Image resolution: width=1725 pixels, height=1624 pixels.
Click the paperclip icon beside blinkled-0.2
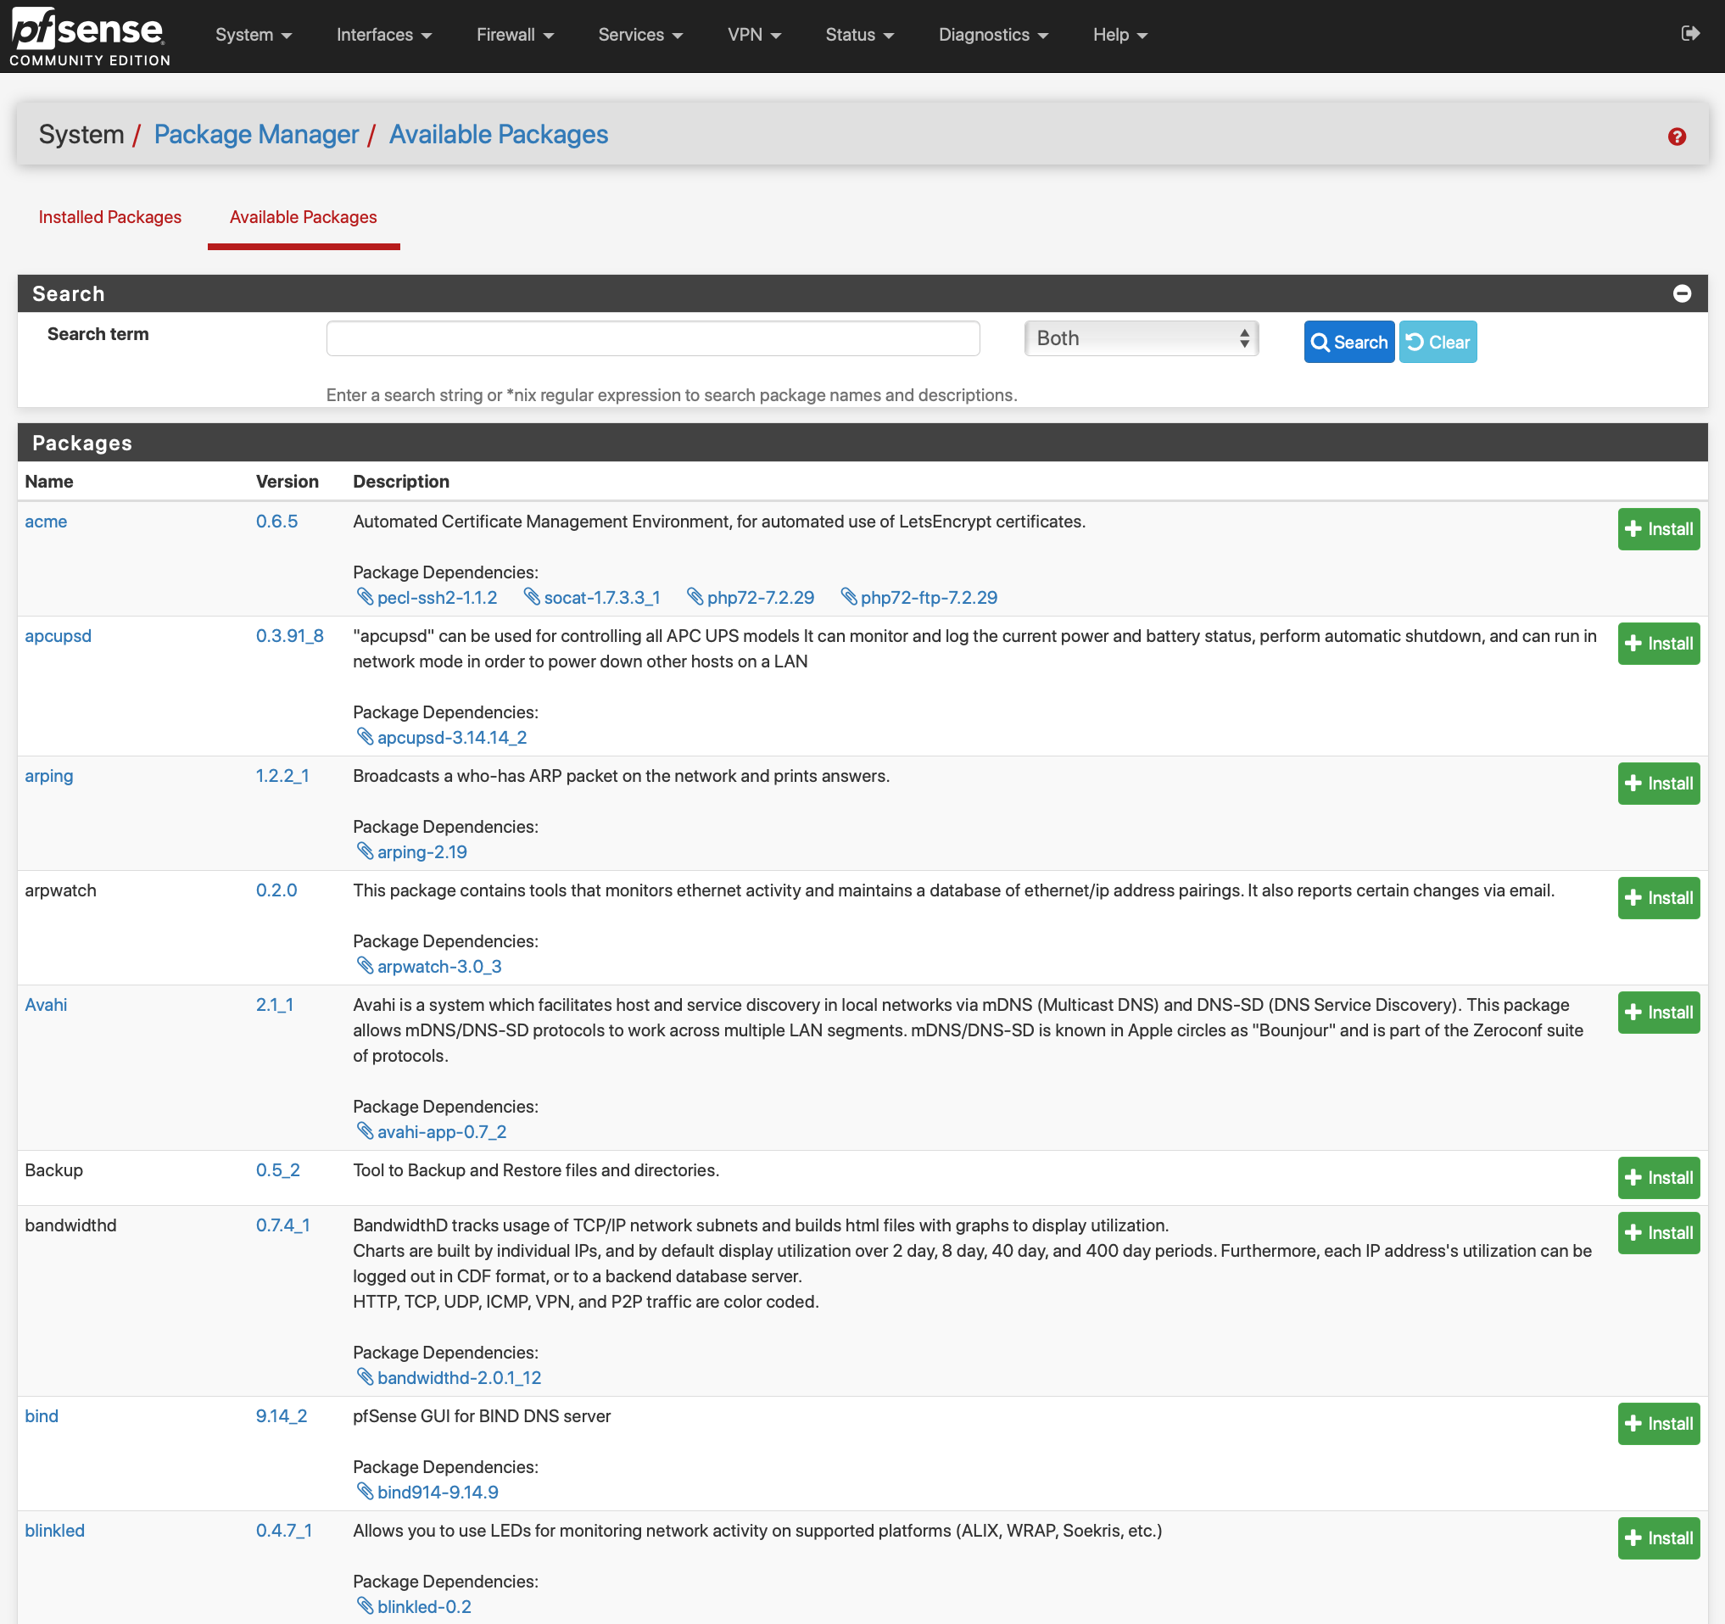coord(365,1606)
